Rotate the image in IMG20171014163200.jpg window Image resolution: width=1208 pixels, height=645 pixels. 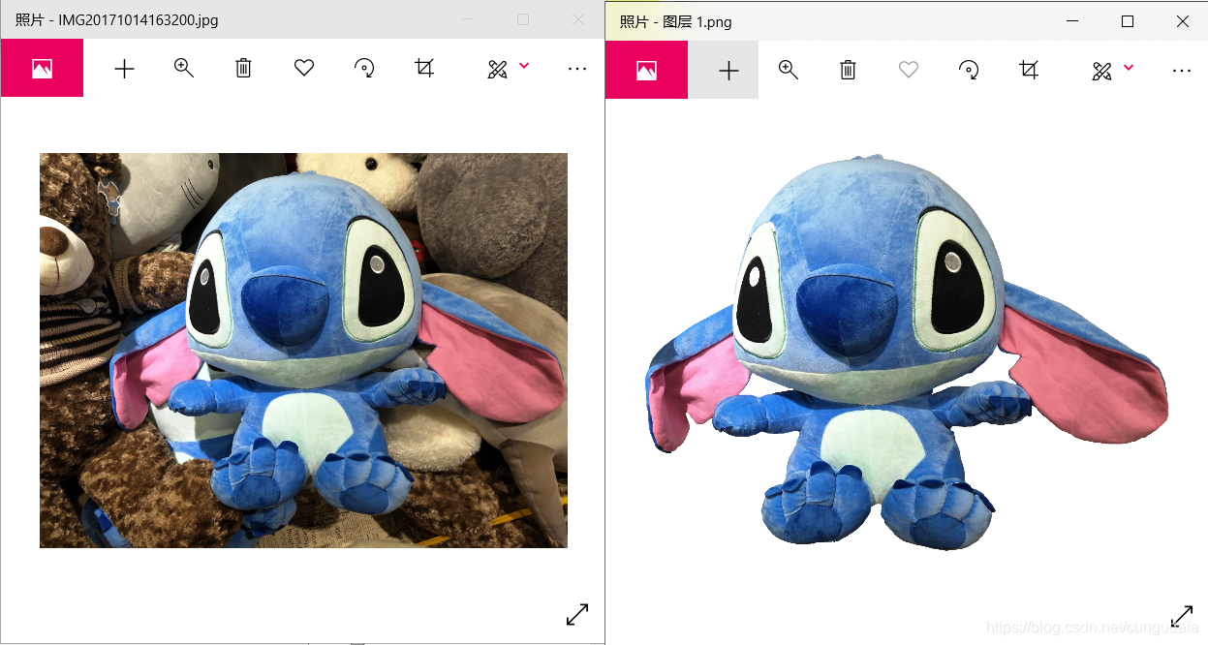point(364,68)
